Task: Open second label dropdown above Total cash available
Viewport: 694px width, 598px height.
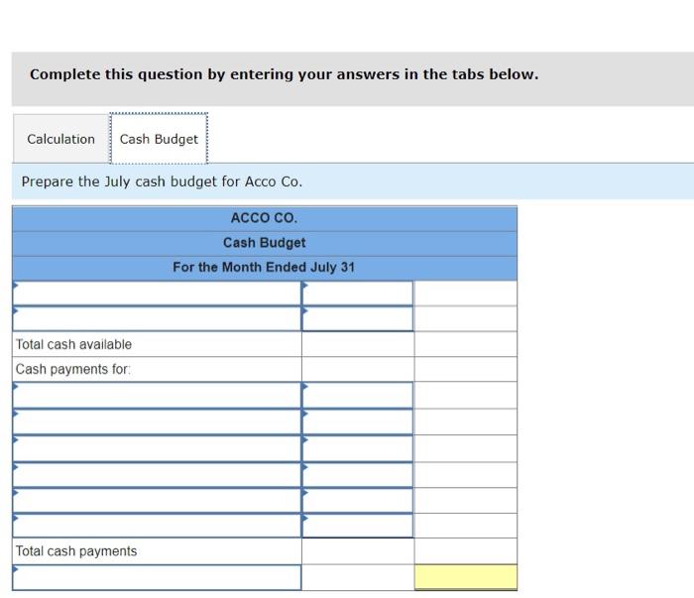Action: pyautogui.click(x=157, y=318)
